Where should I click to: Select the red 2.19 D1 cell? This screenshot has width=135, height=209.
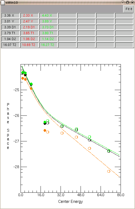(x=30, y=27)
